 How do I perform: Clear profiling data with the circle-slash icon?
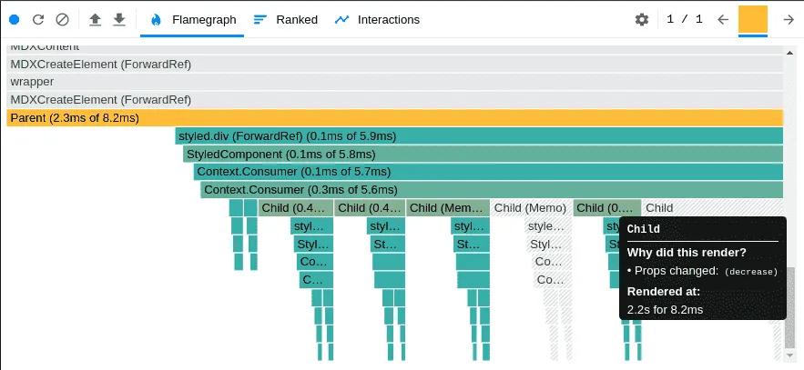pos(62,19)
